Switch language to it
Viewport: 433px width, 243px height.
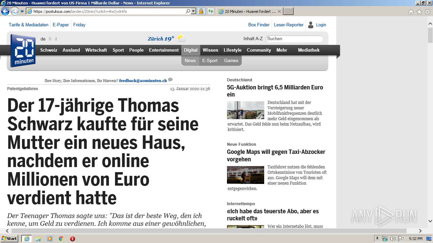pos(56,39)
